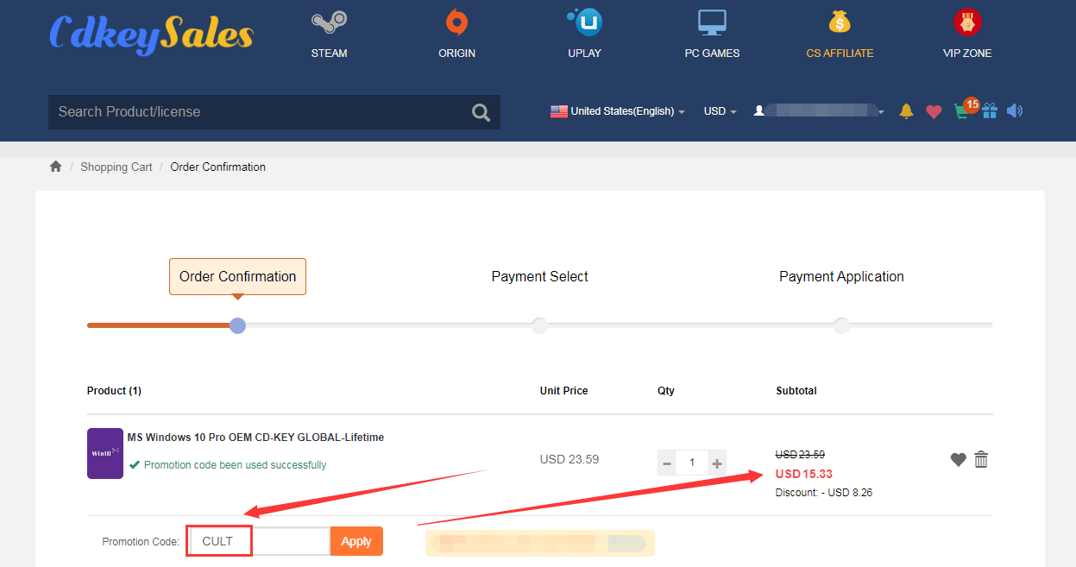This screenshot has width=1076, height=567.
Task: Open the user account dropdown
Action: (818, 111)
